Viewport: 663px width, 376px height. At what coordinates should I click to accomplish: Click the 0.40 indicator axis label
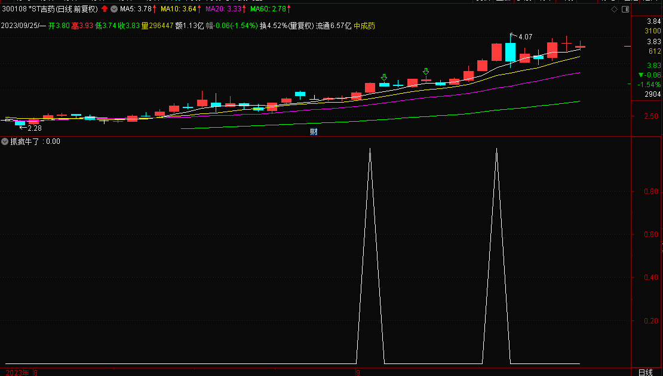(650, 278)
